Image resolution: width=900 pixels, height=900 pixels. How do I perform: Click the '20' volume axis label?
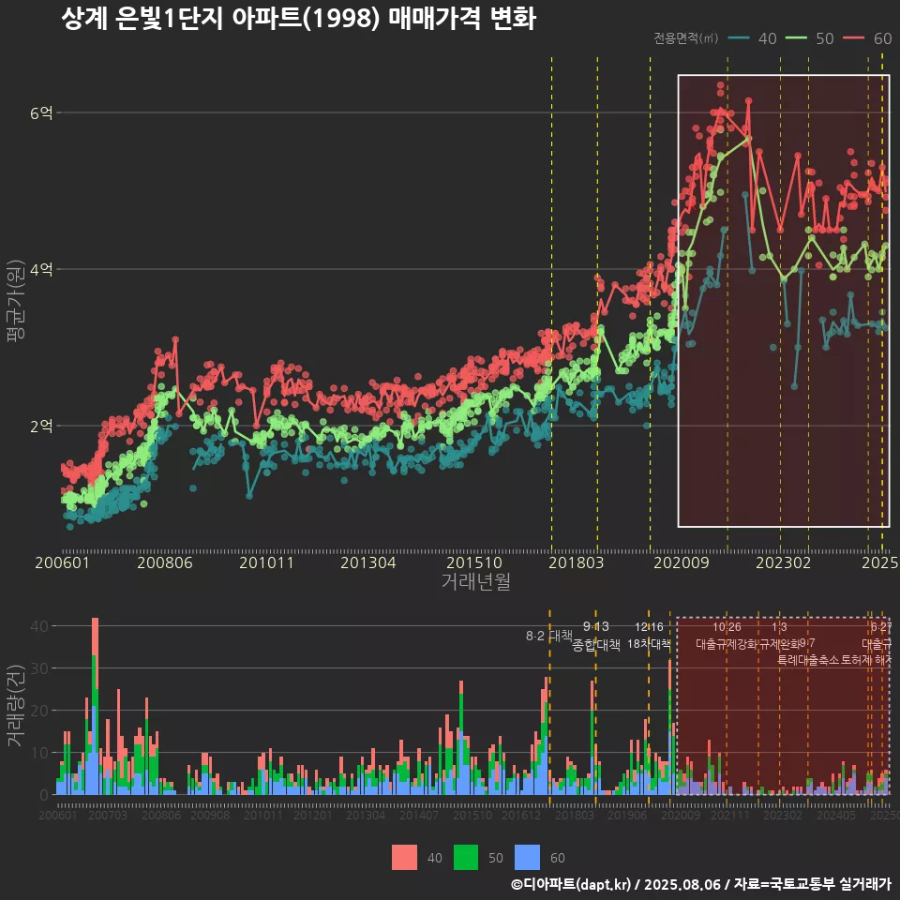point(39,711)
